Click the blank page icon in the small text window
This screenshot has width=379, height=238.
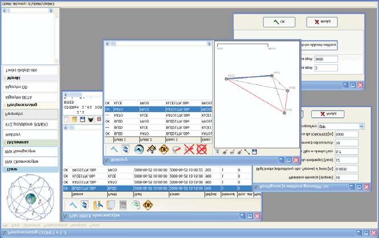pos(66,119)
